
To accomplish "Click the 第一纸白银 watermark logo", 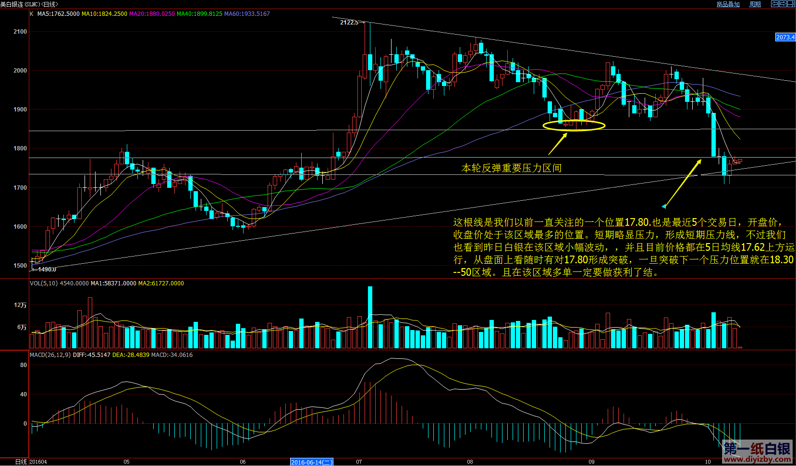I will (757, 452).
